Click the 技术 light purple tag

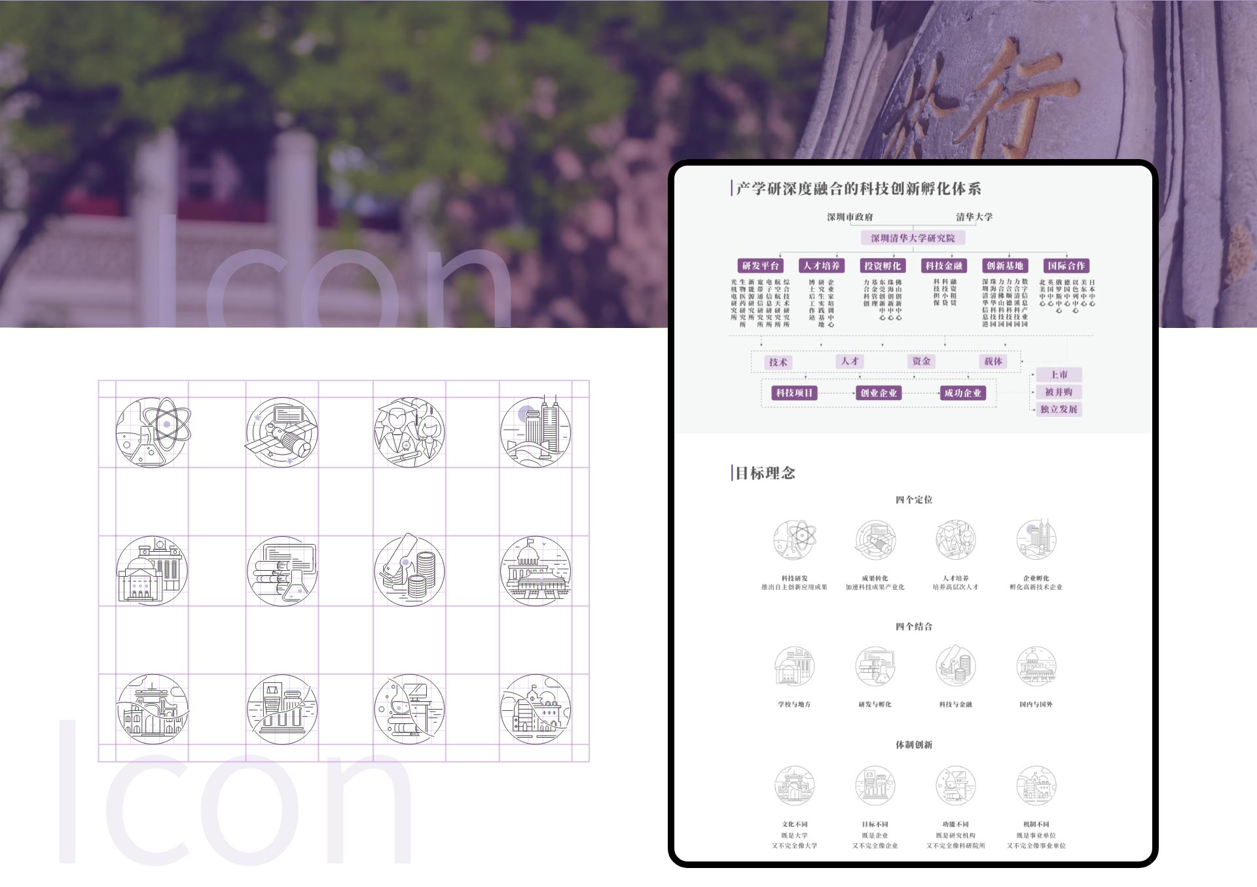778,362
